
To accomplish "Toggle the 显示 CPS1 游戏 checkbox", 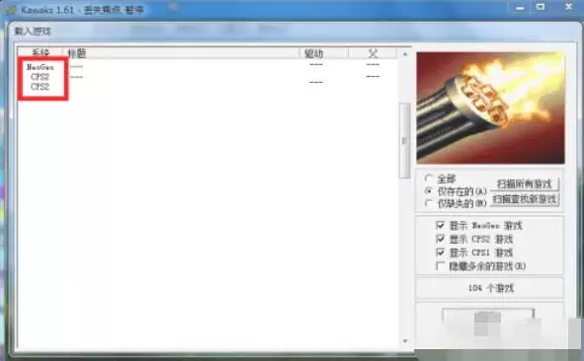I will (x=441, y=253).
